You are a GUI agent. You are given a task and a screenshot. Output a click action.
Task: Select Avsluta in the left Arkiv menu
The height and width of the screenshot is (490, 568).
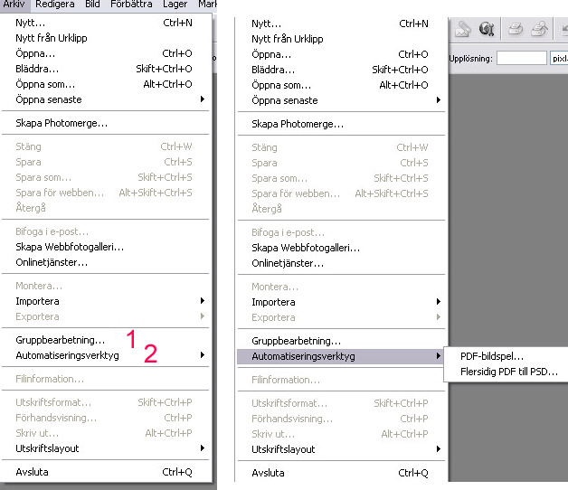click(x=106, y=472)
